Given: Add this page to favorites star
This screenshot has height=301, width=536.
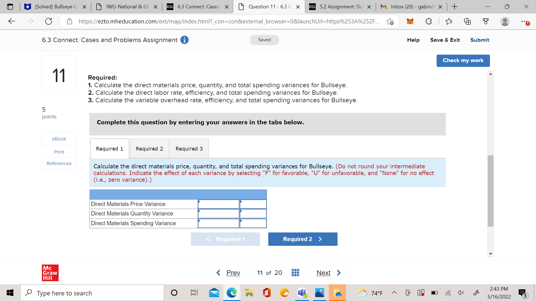Looking at the screenshot, I should coord(390,21).
